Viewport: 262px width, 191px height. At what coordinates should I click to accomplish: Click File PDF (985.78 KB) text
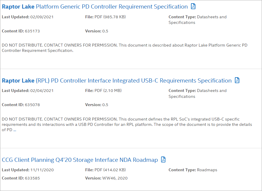106,17
